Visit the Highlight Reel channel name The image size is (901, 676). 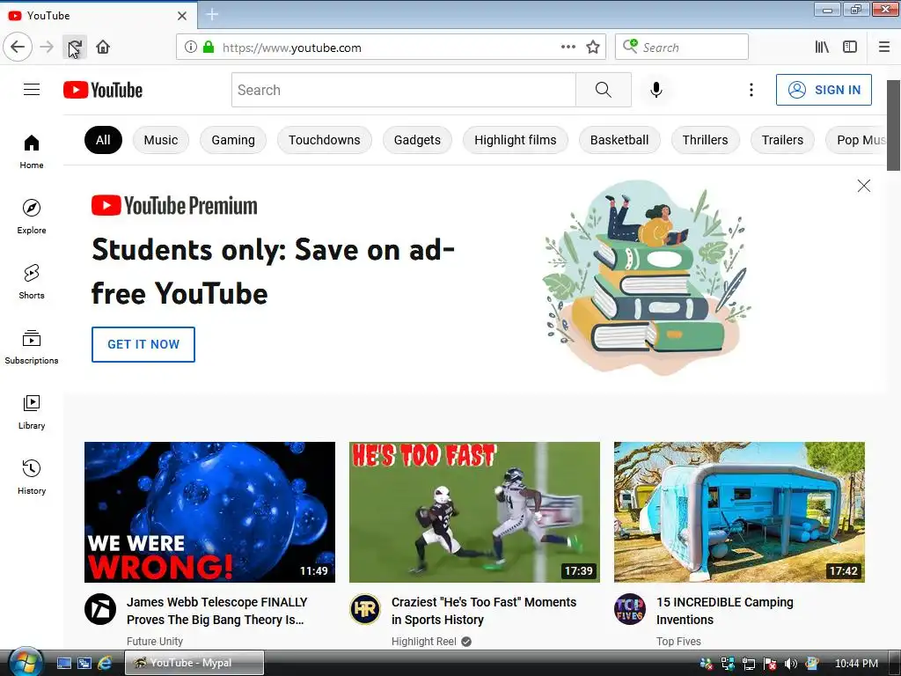pyautogui.click(x=424, y=641)
